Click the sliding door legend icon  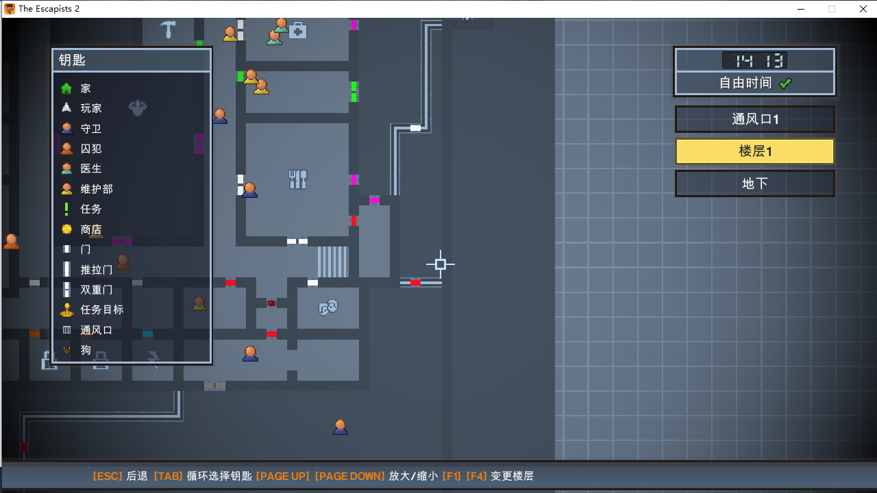pos(66,269)
